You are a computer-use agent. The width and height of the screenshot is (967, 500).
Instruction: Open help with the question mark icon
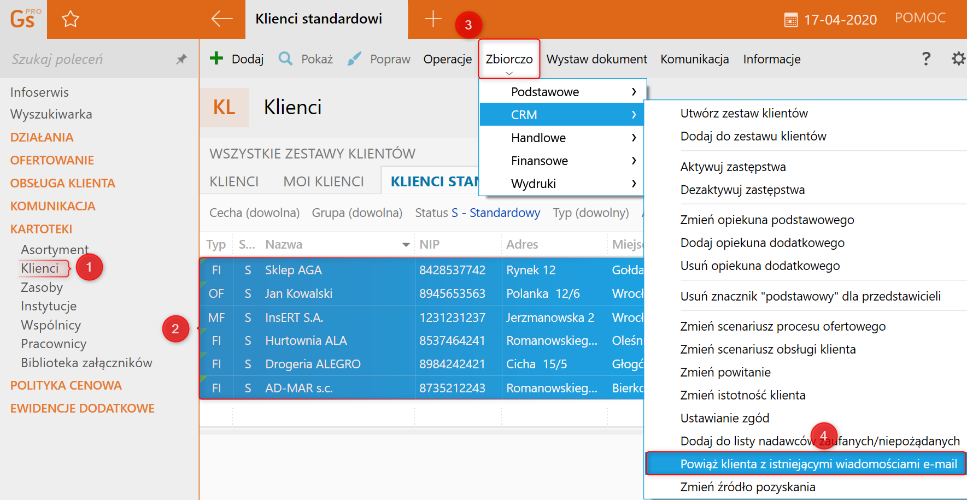point(926,58)
